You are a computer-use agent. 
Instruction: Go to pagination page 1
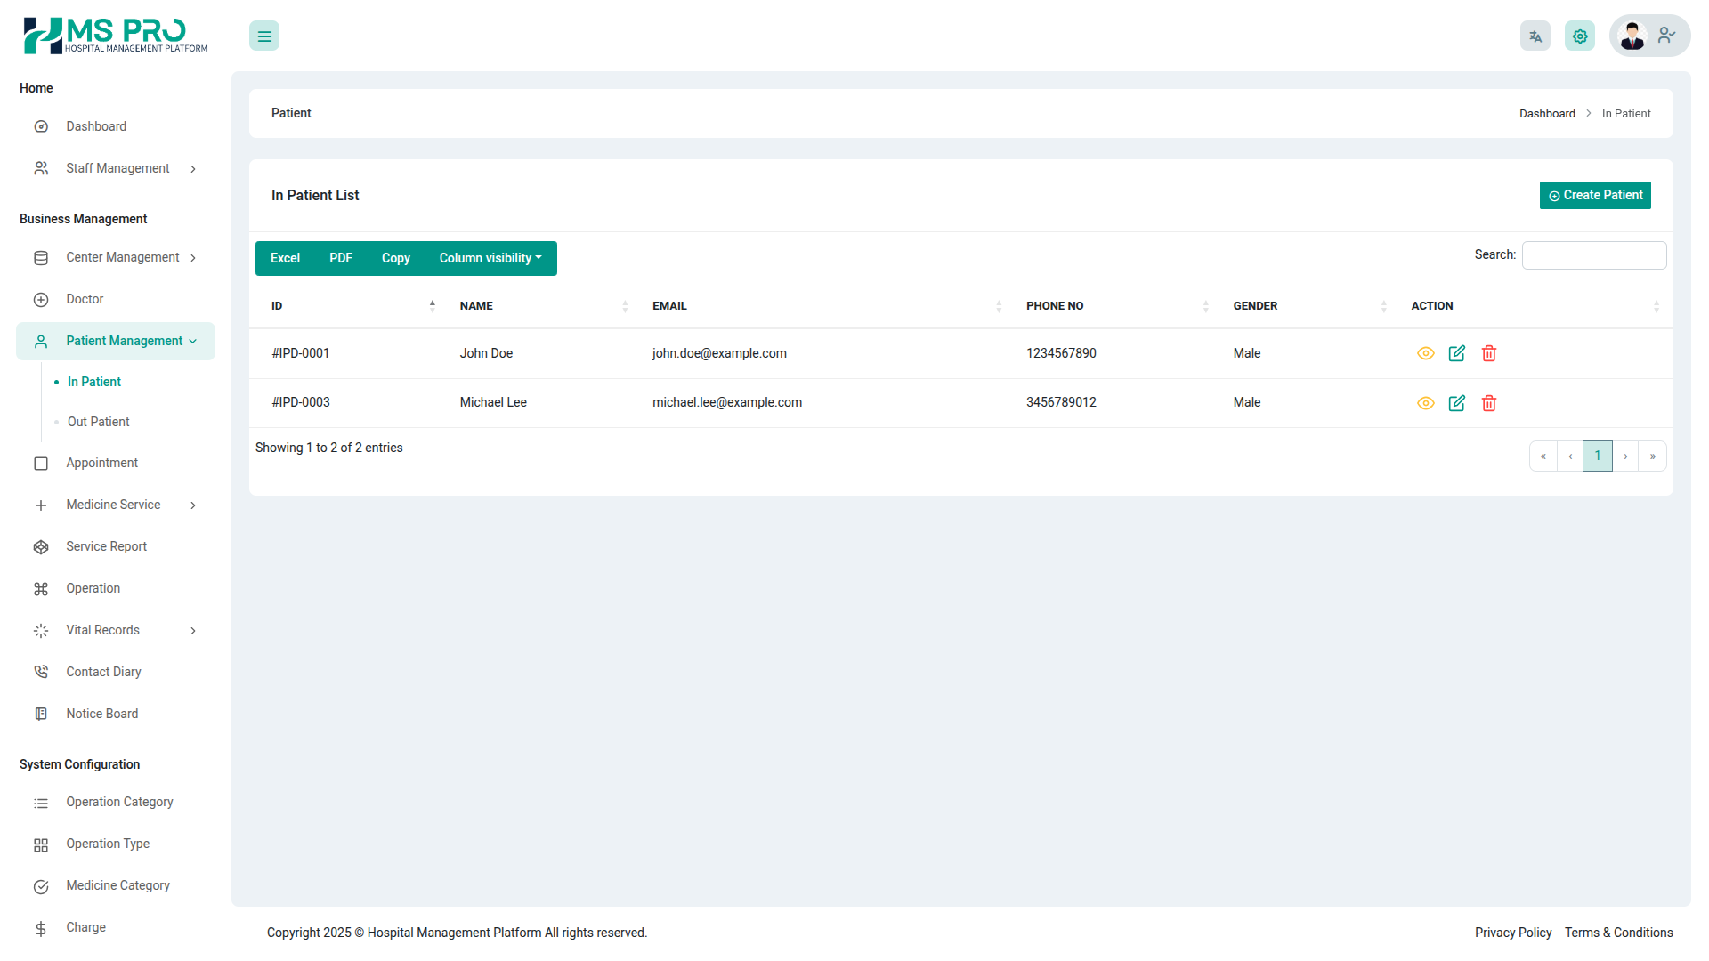1598,456
